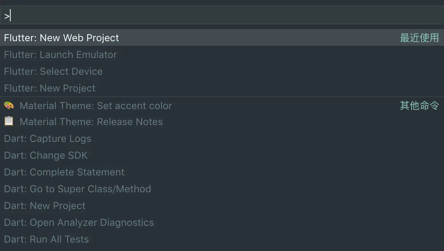Open Dart: Open Analyzer Diagnostics
This screenshot has width=444, height=251.
79,222
